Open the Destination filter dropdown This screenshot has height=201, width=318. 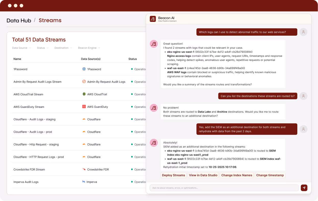coord(63,48)
